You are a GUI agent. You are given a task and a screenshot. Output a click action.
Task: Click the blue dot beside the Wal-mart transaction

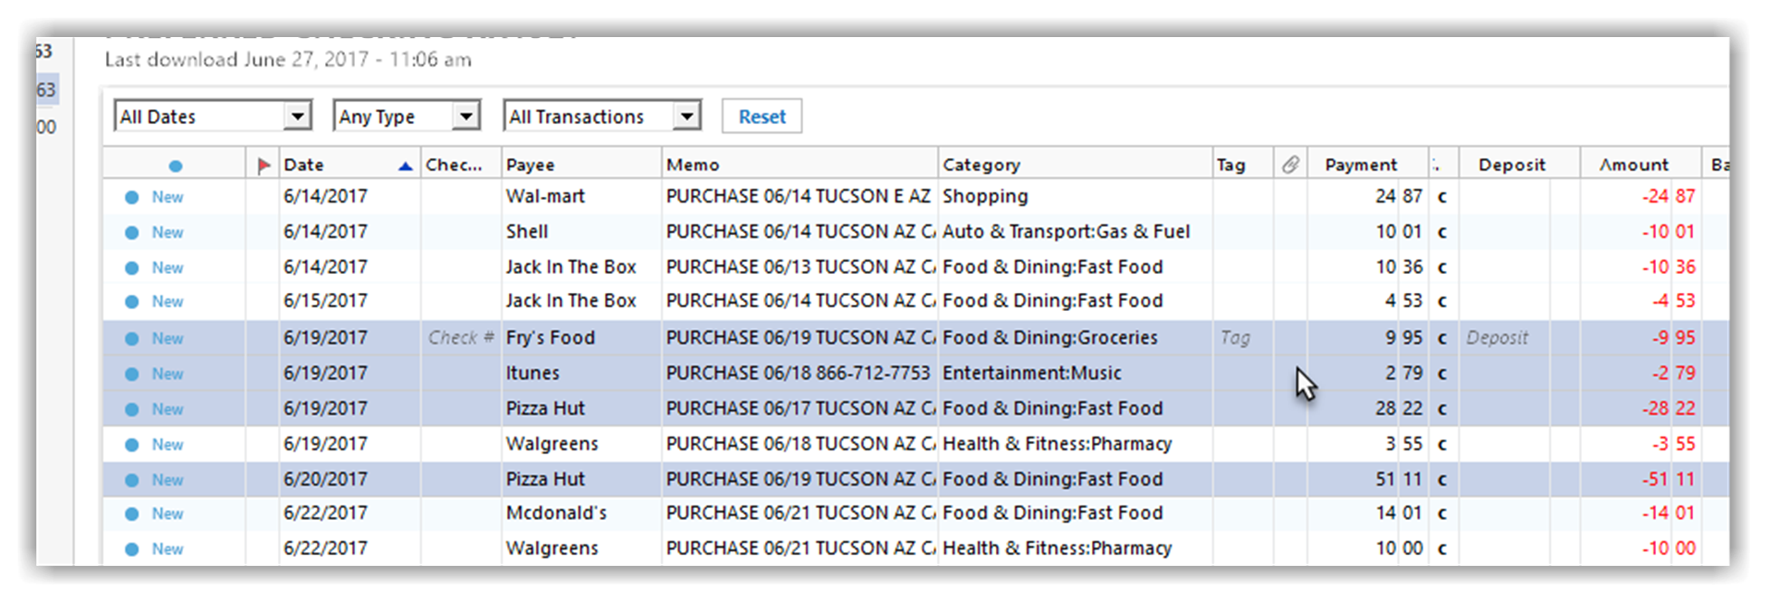tap(132, 197)
